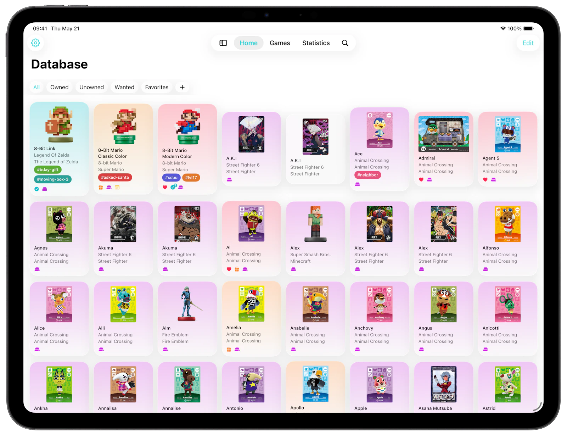Viewport: 567px width, 435px height.
Task: Click the Annalisa name label
Action: 107,408
